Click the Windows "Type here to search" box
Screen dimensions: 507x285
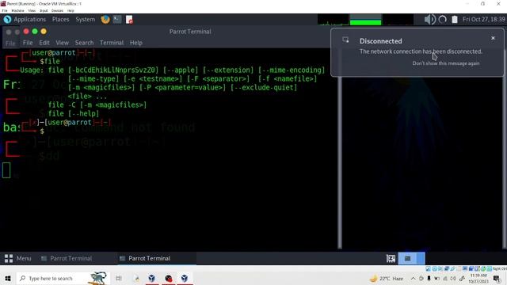pyautogui.click(x=63, y=278)
